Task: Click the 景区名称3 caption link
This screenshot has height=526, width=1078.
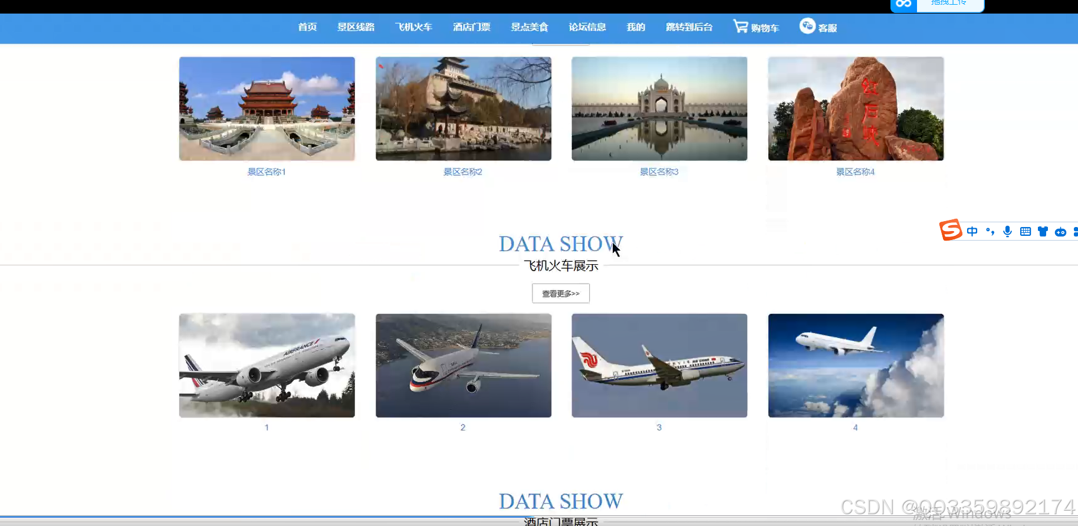Action: (x=659, y=172)
